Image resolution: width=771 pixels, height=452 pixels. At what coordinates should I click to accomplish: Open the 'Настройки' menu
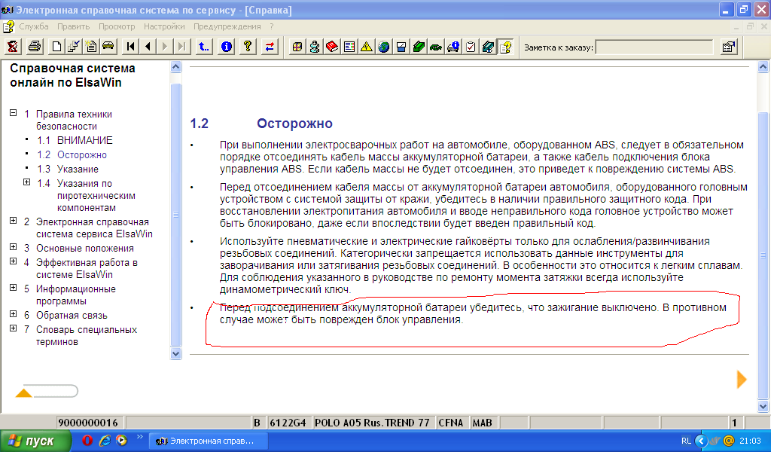pyautogui.click(x=164, y=26)
